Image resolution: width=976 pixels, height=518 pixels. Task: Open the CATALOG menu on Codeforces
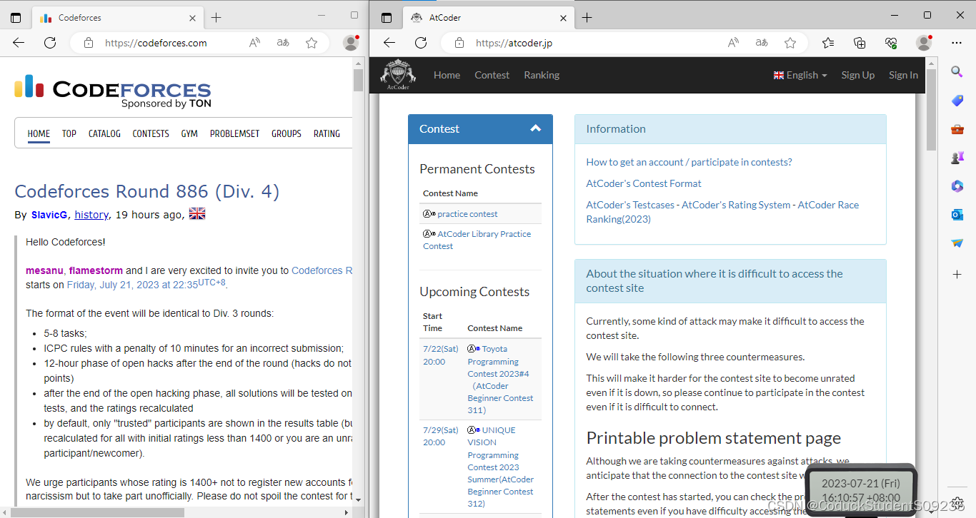pyautogui.click(x=104, y=133)
